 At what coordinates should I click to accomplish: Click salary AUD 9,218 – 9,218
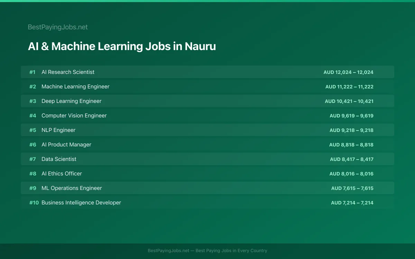[x=351, y=130]
